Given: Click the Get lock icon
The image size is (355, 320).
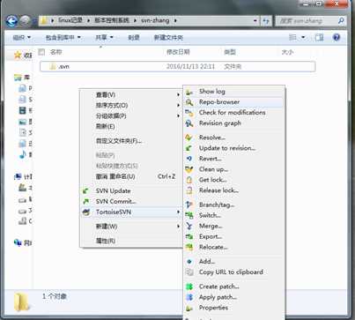Looking at the screenshot, I should point(189,180).
